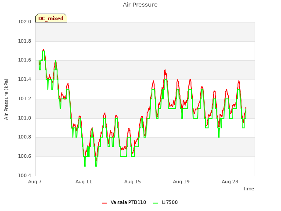Toggle the LI7500 legend entry

(166, 202)
